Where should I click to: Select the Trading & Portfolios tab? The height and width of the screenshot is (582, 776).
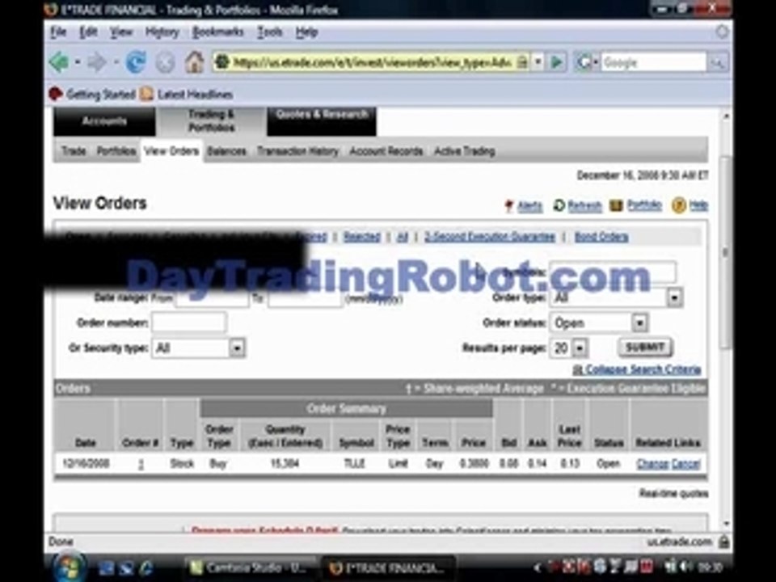[211, 121]
